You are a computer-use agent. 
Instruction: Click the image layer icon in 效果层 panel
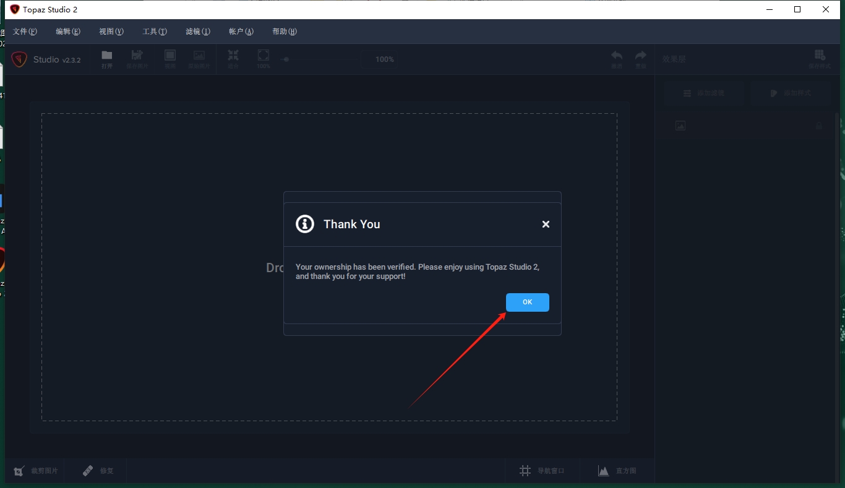[680, 126]
